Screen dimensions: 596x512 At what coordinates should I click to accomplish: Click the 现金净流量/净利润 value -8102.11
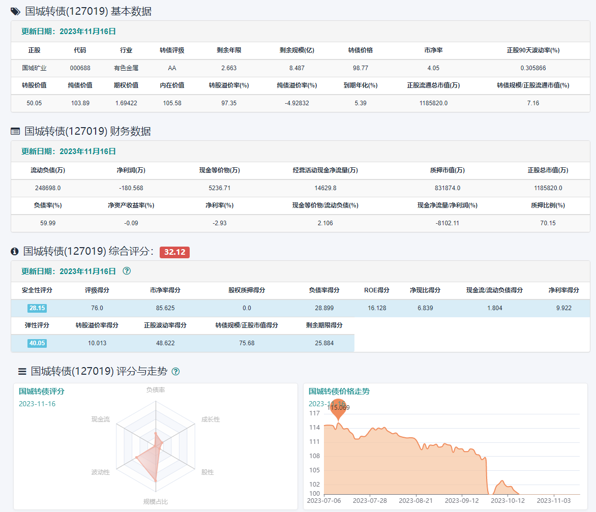click(448, 223)
